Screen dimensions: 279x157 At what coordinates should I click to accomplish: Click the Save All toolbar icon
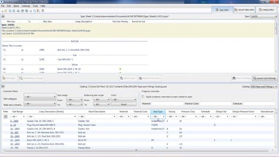(14, 11)
